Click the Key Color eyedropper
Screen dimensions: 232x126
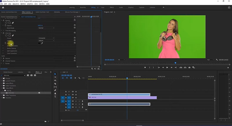pos(42,43)
